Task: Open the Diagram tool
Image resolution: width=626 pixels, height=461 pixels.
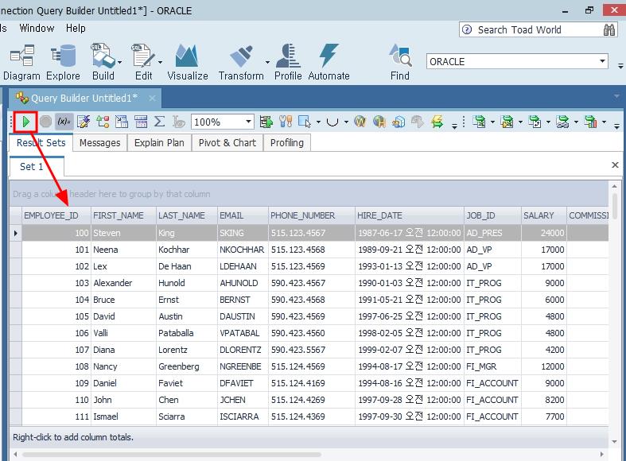Action: pyautogui.click(x=21, y=62)
